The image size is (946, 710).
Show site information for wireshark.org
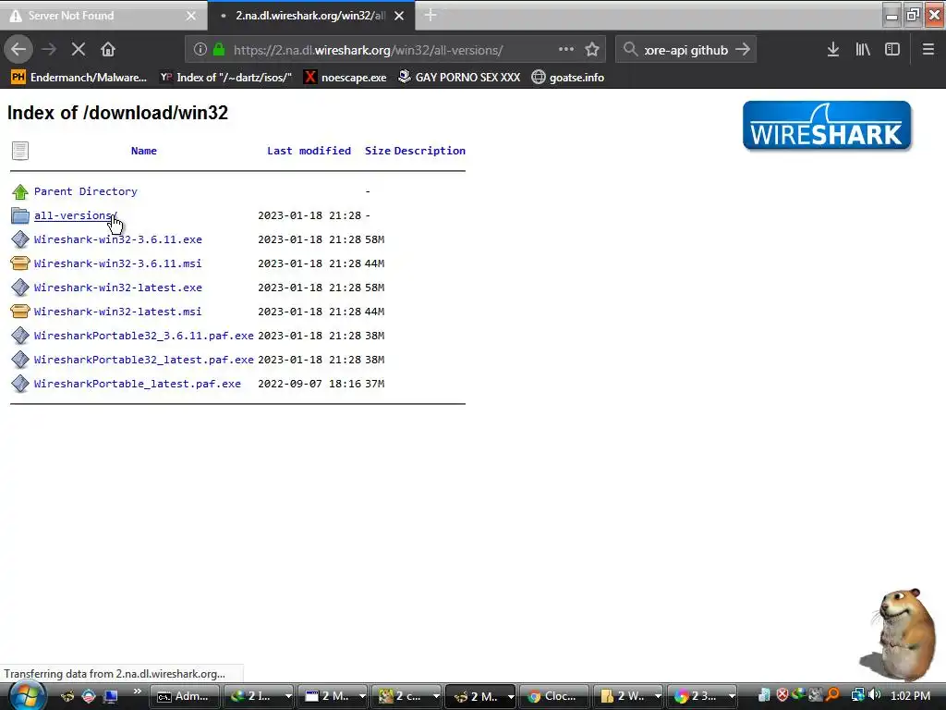[200, 50]
